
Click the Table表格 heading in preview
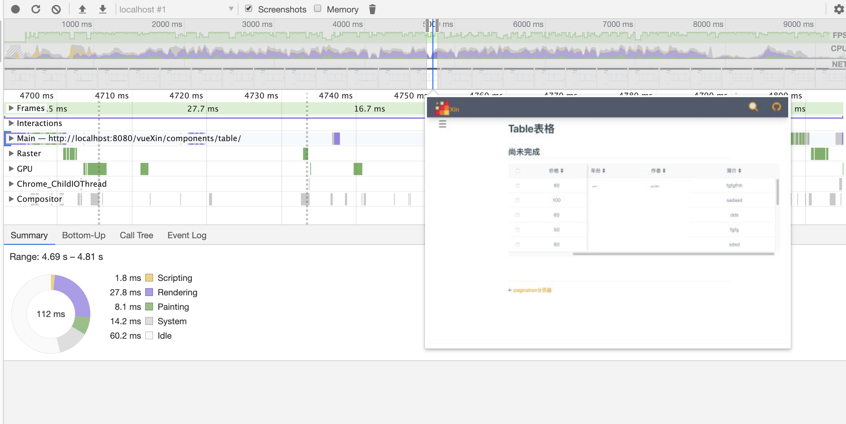point(531,129)
